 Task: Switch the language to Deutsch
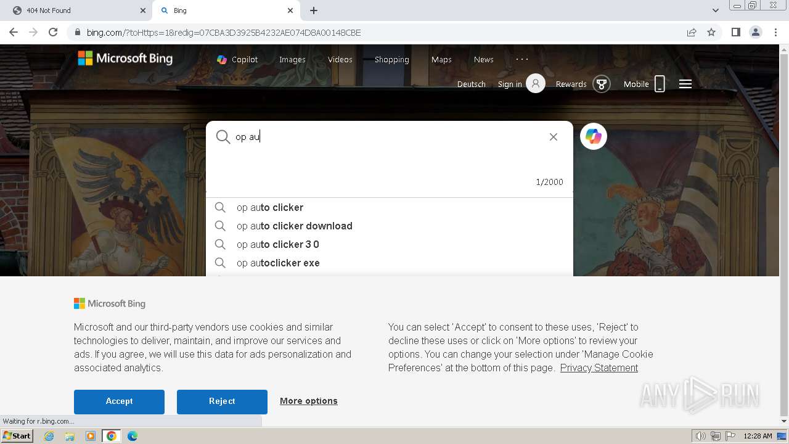click(472, 84)
